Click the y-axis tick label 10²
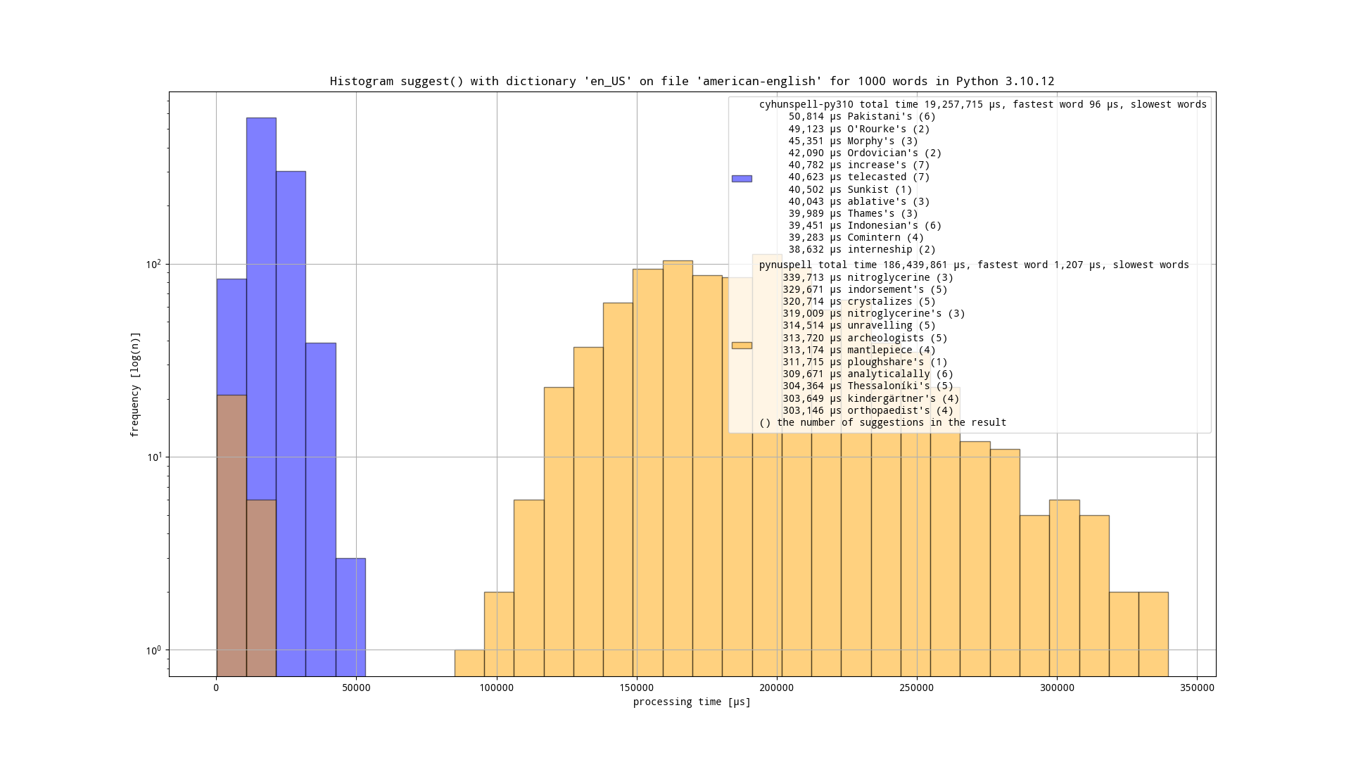 pyautogui.click(x=153, y=264)
